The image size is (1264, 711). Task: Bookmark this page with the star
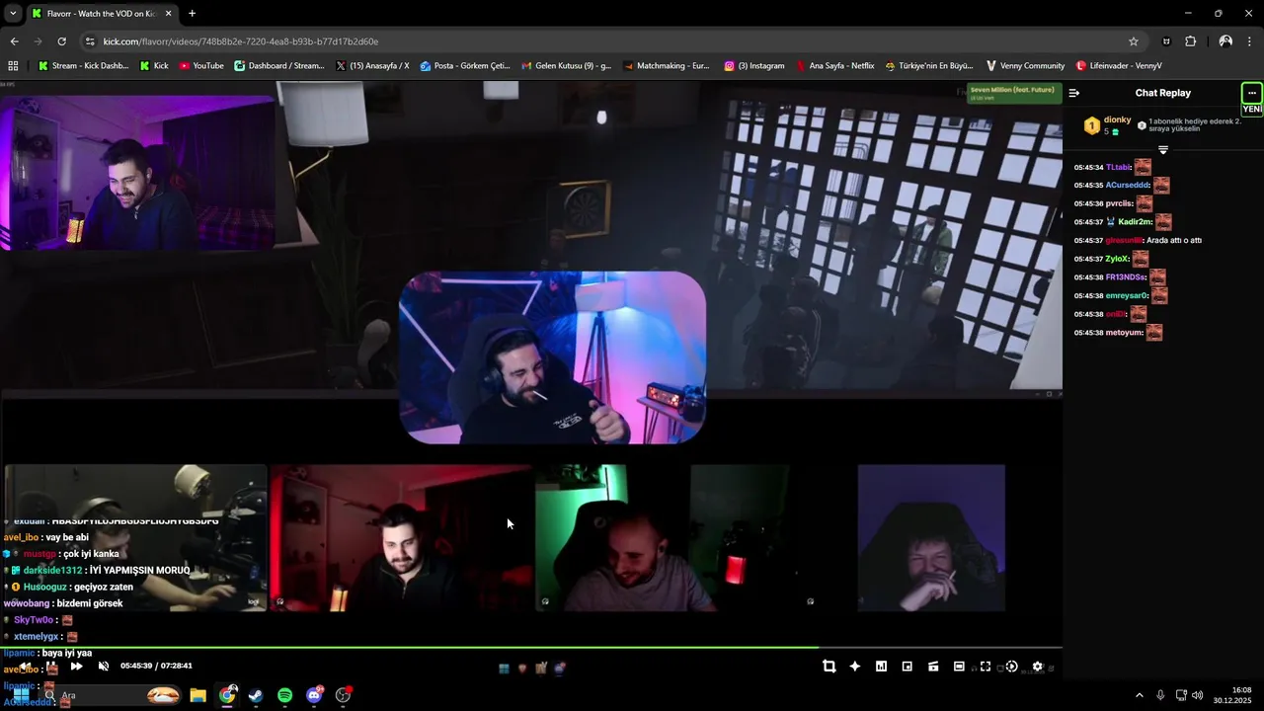(x=1134, y=41)
